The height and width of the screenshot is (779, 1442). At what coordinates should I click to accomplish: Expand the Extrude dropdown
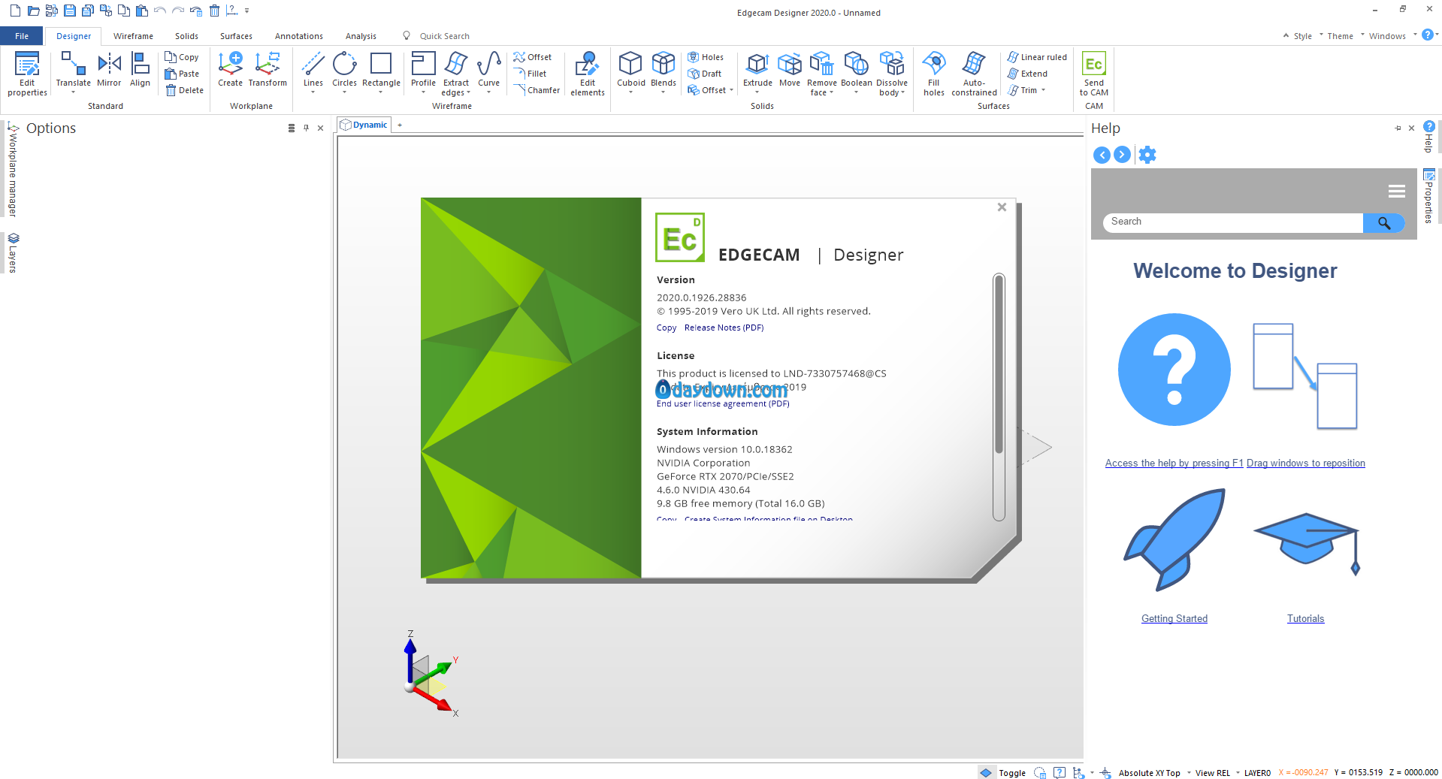coord(757,92)
